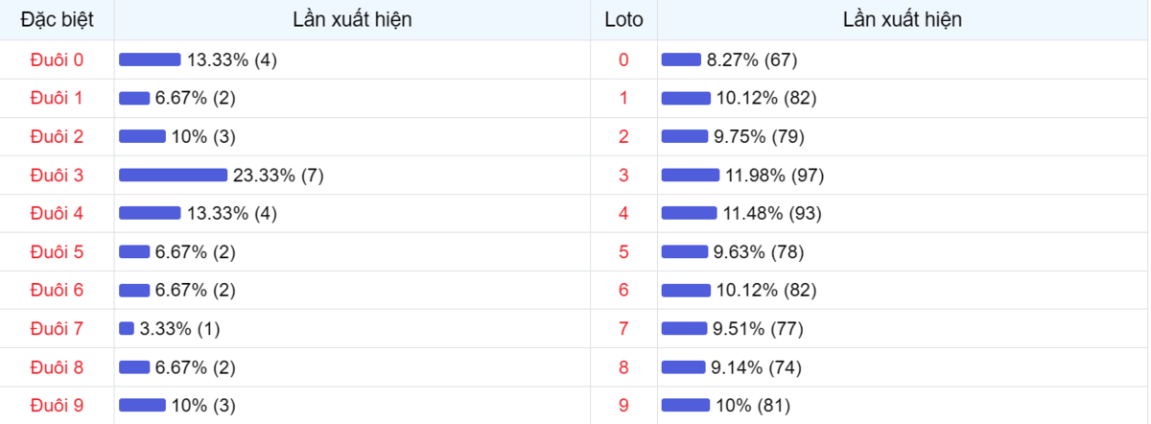Click the 11.98% (97) bar
Viewport: 1151px width, 424px height.
[x=691, y=175]
